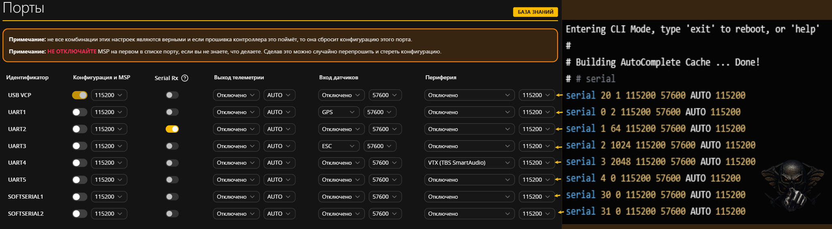Click the Serial Rx help question-mark icon

coord(185,78)
